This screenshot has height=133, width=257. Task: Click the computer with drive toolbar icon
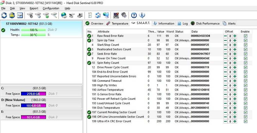point(80,15)
